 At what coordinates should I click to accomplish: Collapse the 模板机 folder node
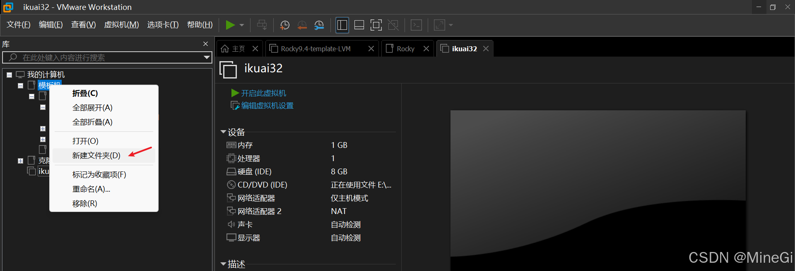pyautogui.click(x=20, y=86)
